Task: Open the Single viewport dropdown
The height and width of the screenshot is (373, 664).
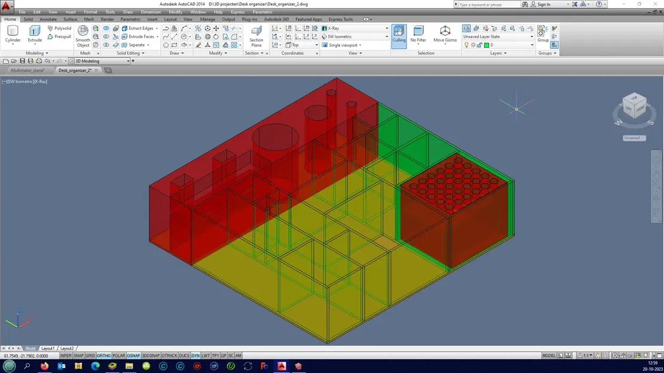Action: (x=342, y=45)
